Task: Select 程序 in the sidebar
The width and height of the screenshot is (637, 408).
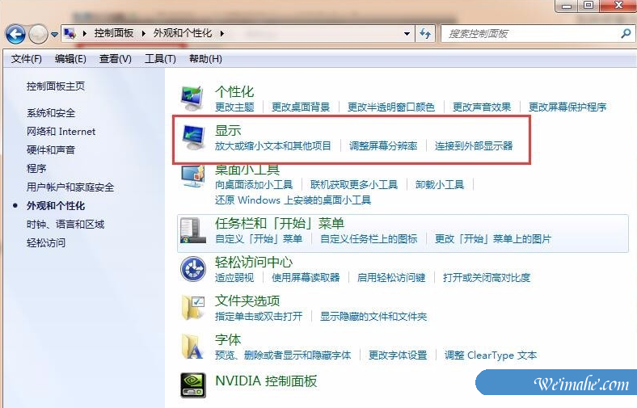Action: 36,169
